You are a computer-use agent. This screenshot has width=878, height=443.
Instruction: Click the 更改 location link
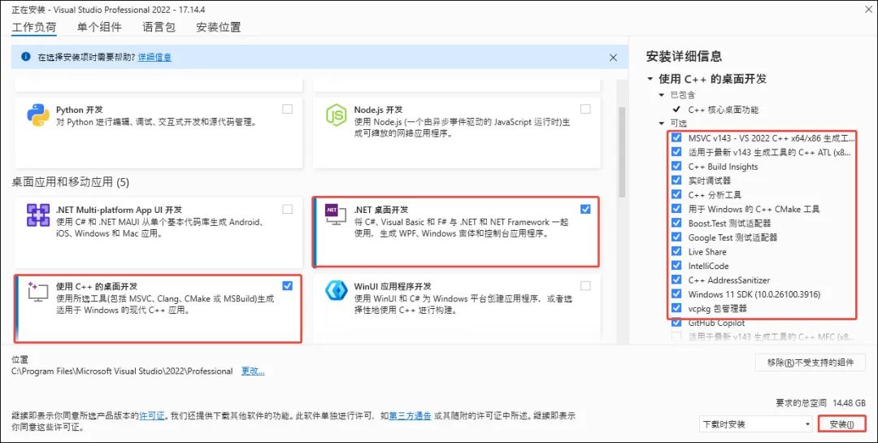coord(253,371)
